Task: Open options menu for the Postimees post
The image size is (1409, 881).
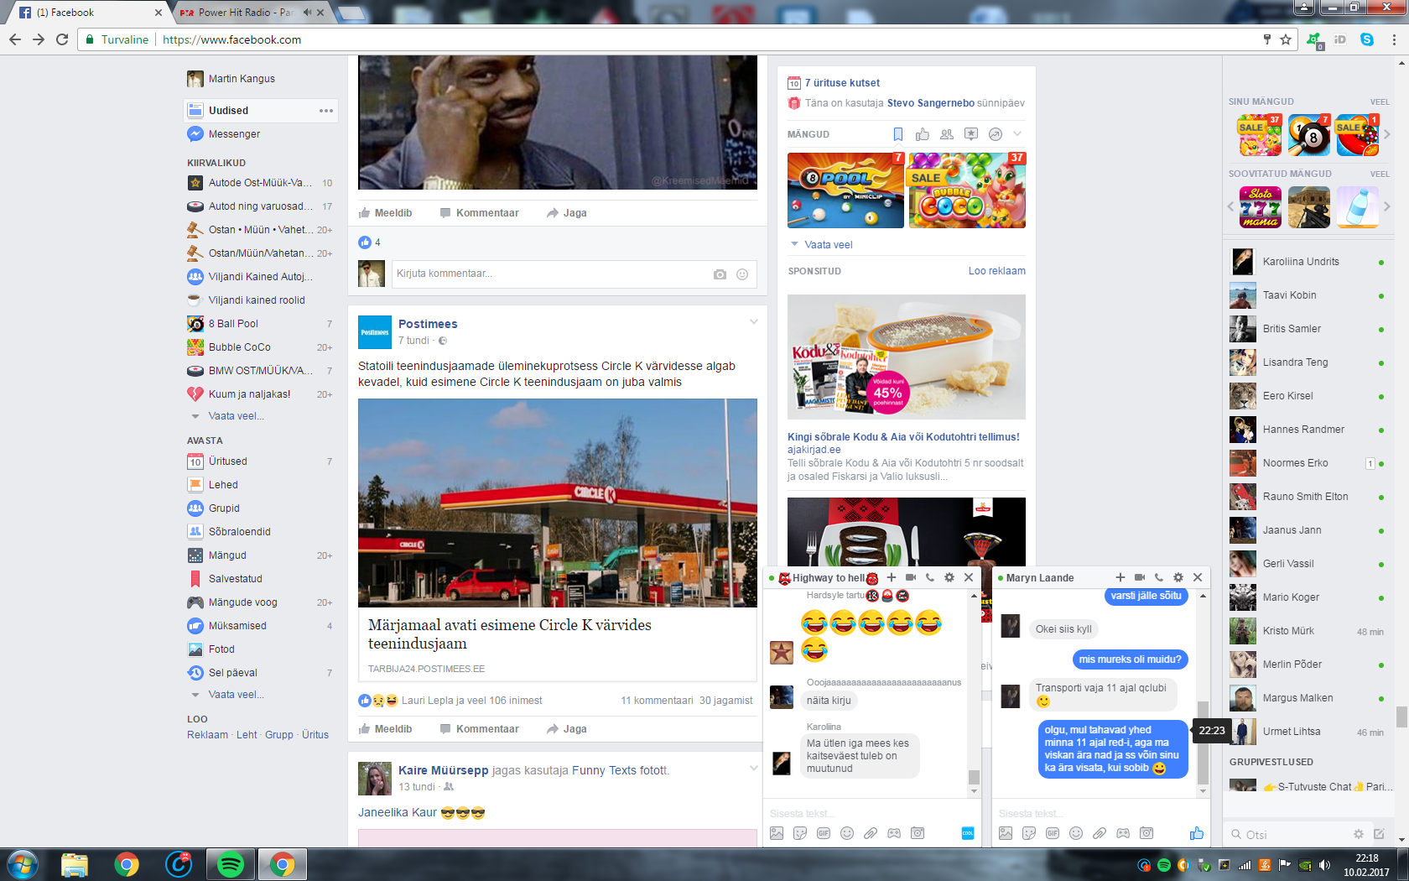Action: 753,321
